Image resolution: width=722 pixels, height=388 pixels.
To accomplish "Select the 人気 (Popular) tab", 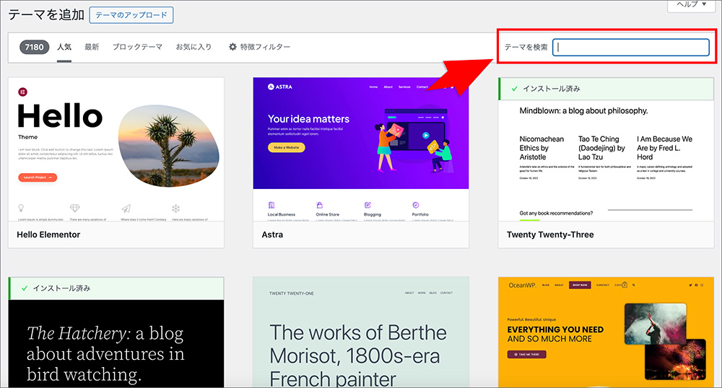I will pos(64,47).
